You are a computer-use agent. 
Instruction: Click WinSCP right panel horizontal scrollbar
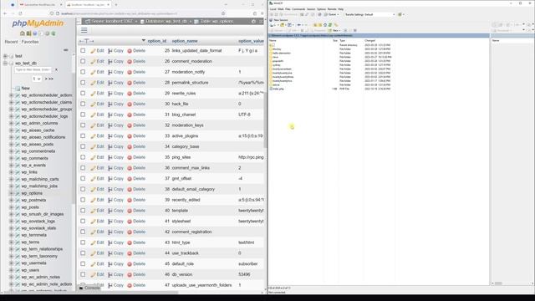[498, 283]
